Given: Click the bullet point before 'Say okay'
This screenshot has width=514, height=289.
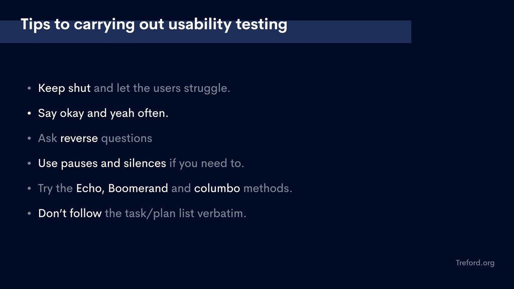Looking at the screenshot, I should tap(29, 113).
